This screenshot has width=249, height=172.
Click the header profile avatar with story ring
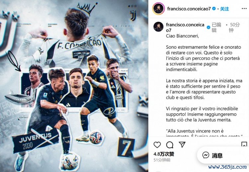coord(158,9)
